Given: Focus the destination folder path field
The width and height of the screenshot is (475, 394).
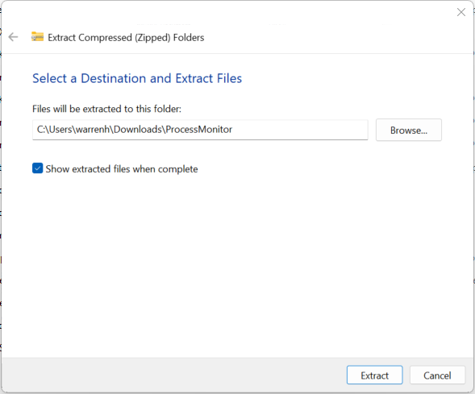Looking at the screenshot, I should pyautogui.click(x=200, y=130).
